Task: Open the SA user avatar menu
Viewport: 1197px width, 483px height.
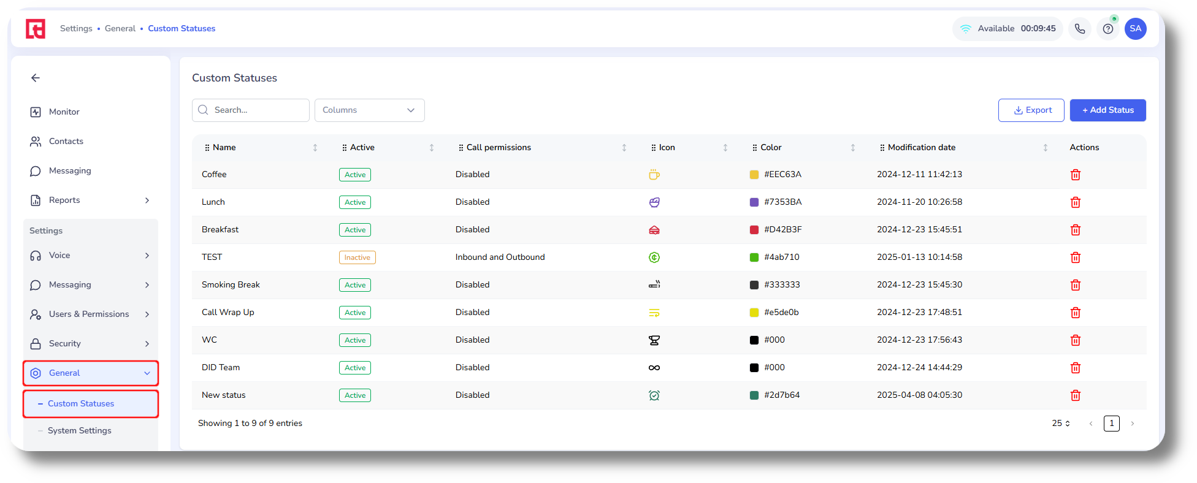Action: click(1135, 29)
